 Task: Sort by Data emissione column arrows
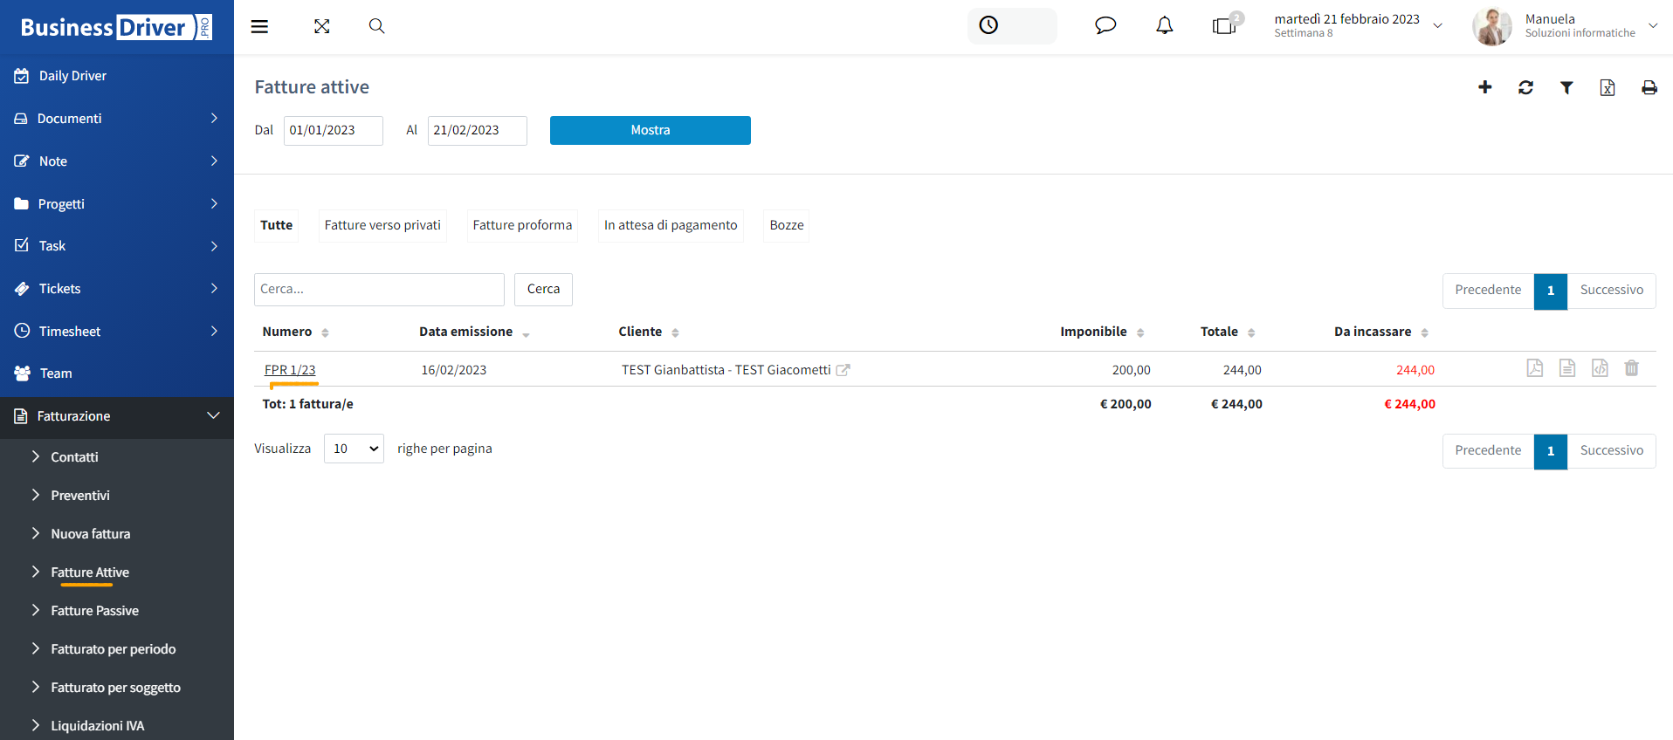click(526, 332)
